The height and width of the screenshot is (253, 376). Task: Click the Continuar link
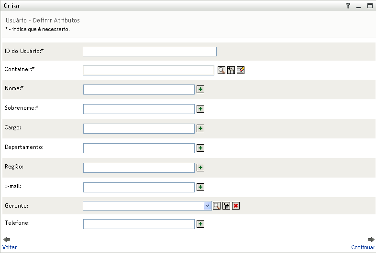coord(363,247)
